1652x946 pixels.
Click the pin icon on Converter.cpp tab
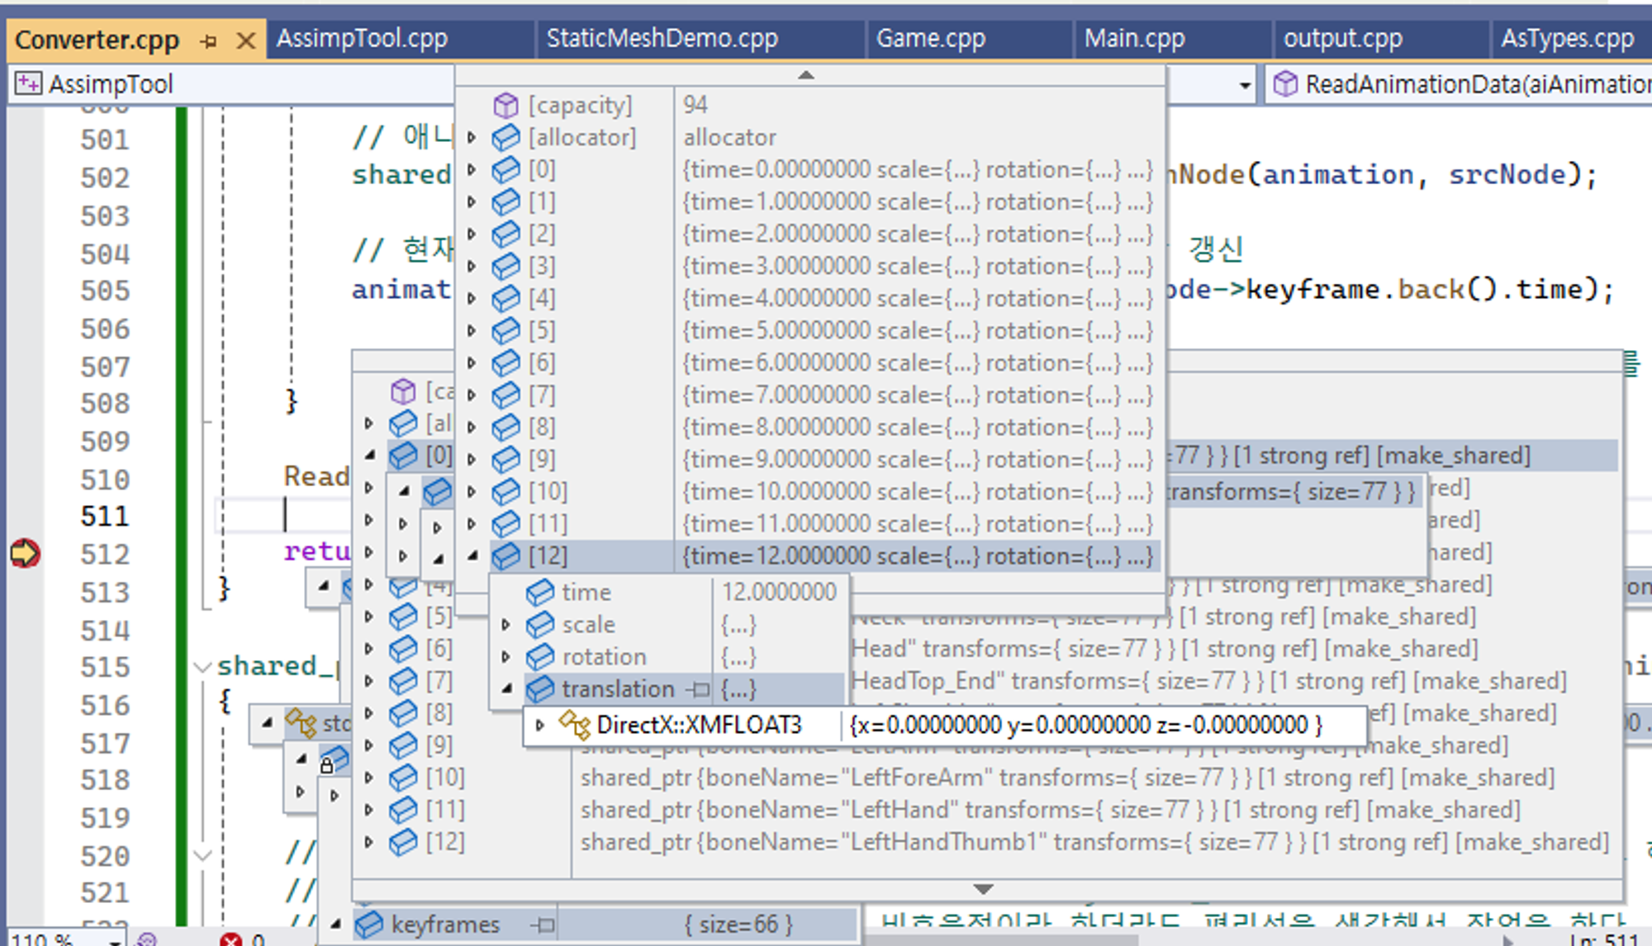pyautogui.click(x=208, y=40)
